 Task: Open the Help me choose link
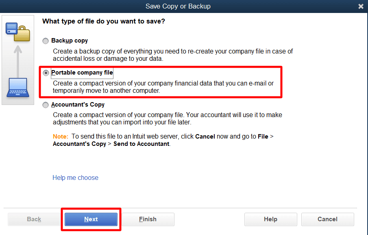coord(75,177)
